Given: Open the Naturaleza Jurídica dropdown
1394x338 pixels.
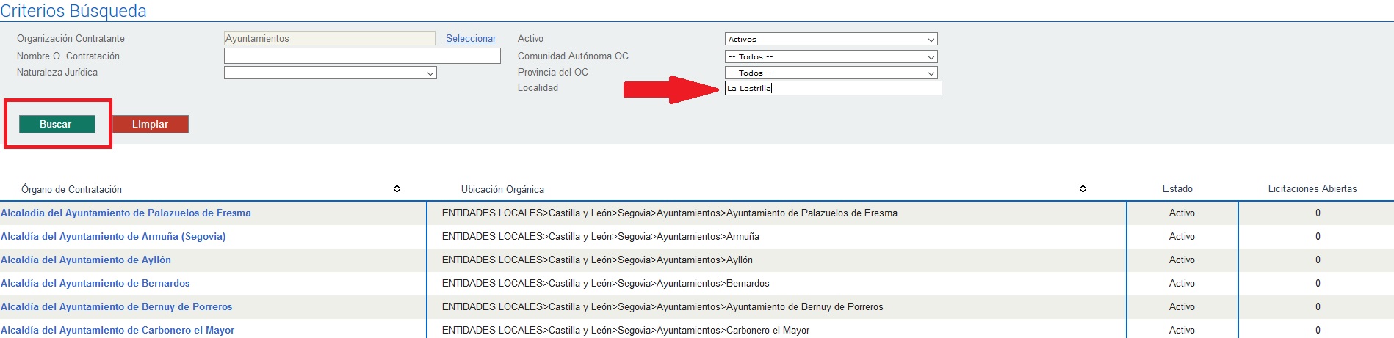Looking at the screenshot, I should point(330,73).
